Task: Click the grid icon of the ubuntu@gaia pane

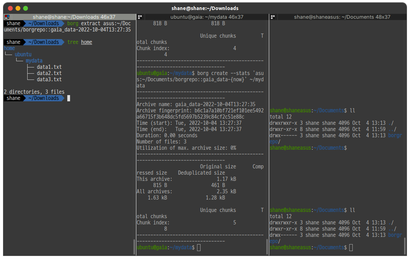Action: pyautogui.click(x=140, y=17)
